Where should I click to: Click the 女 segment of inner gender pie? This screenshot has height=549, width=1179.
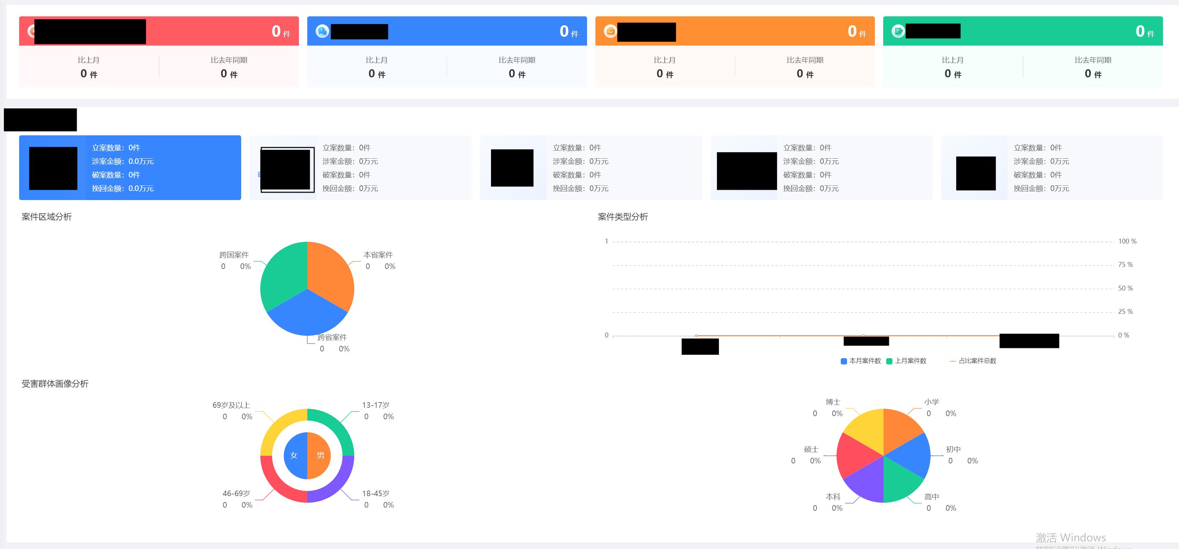tap(295, 456)
